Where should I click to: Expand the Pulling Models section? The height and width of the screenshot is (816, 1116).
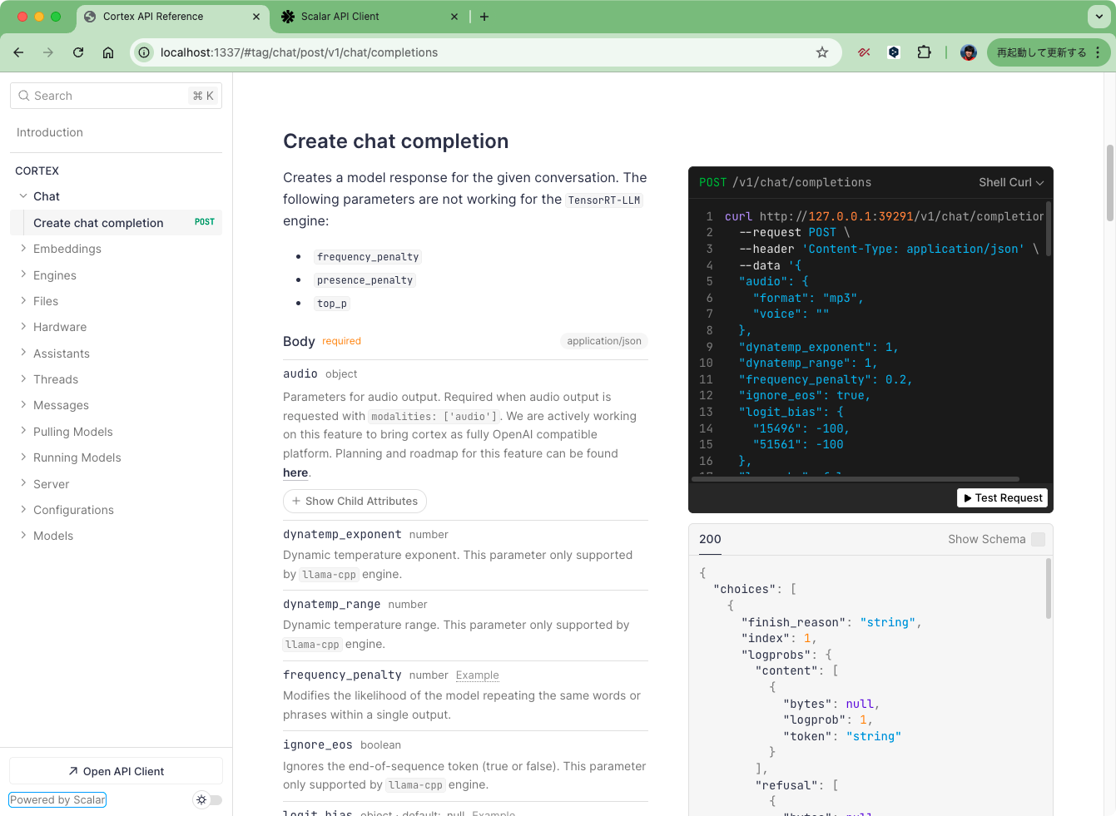pos(73,432)
